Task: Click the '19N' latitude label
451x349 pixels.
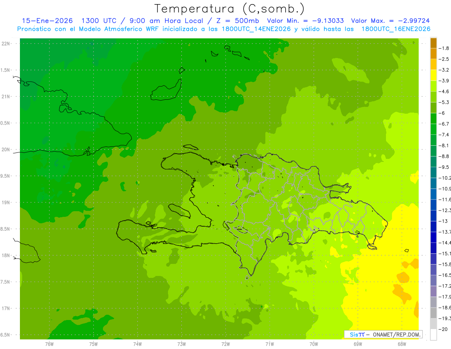Action: (x=6, y=203)
